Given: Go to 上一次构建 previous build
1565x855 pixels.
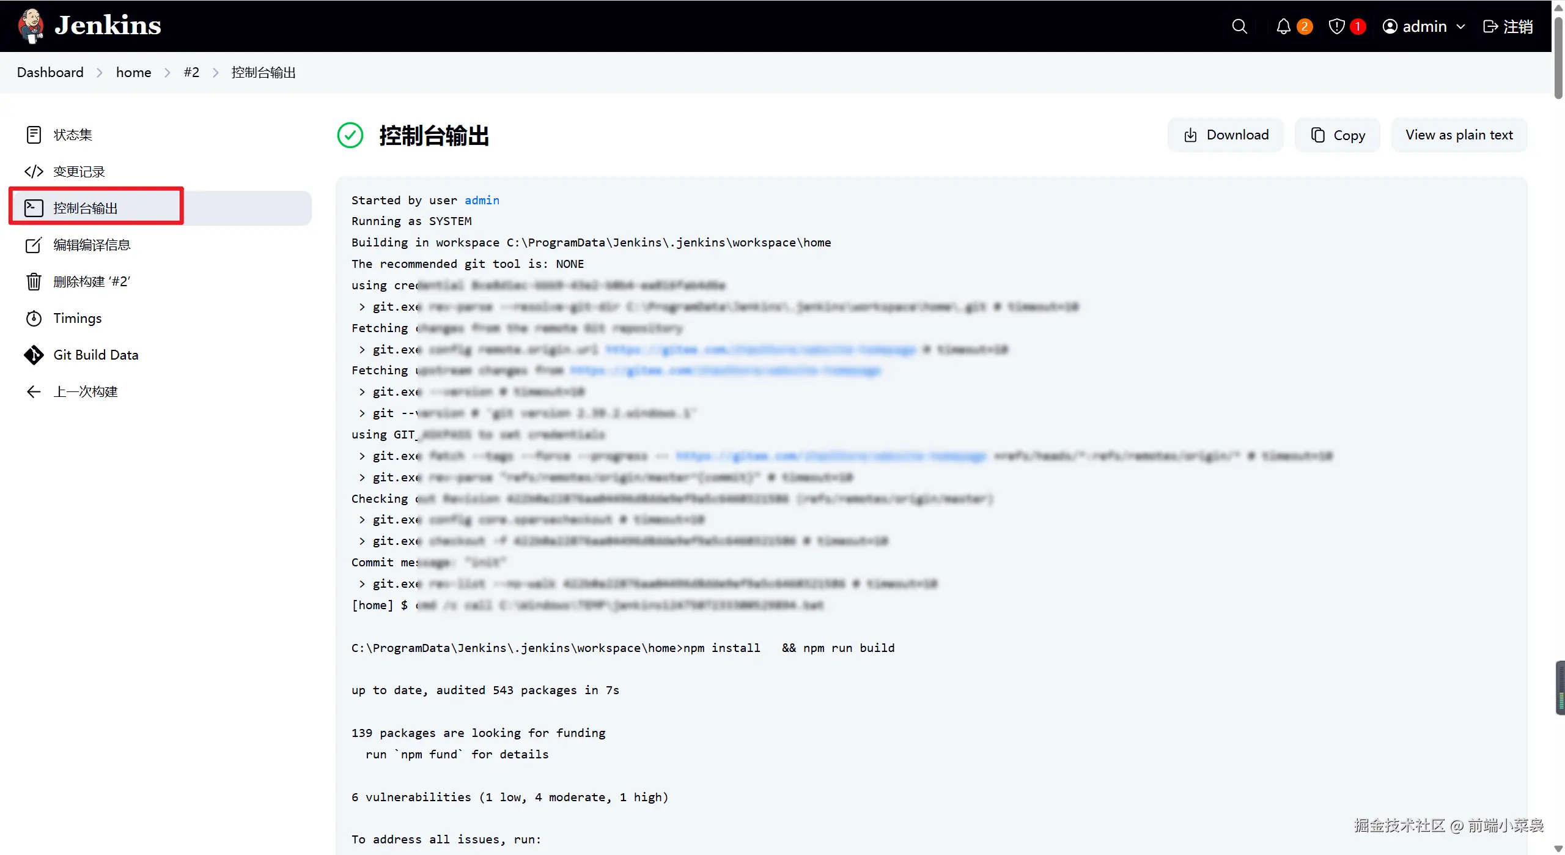Looking at the screenshot, I should click(85, 391).
